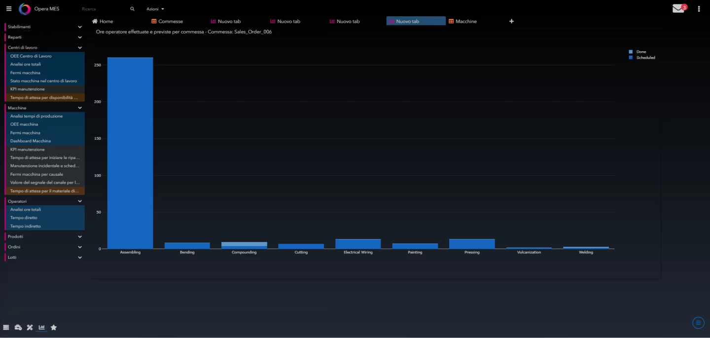Click the star favorites icon in bottom bar

54,328
